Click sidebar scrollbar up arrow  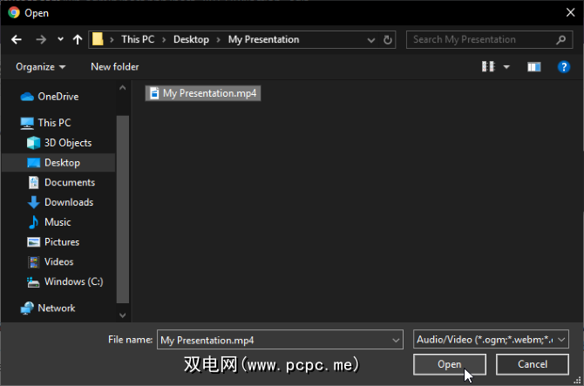pyautogui.click(x=123, y=88)
